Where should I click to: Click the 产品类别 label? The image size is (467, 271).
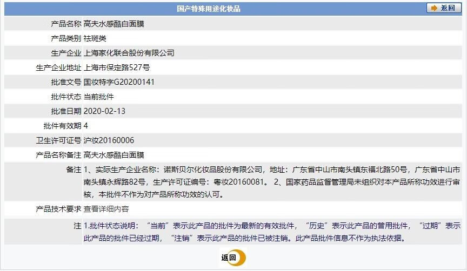click(66, 38)
